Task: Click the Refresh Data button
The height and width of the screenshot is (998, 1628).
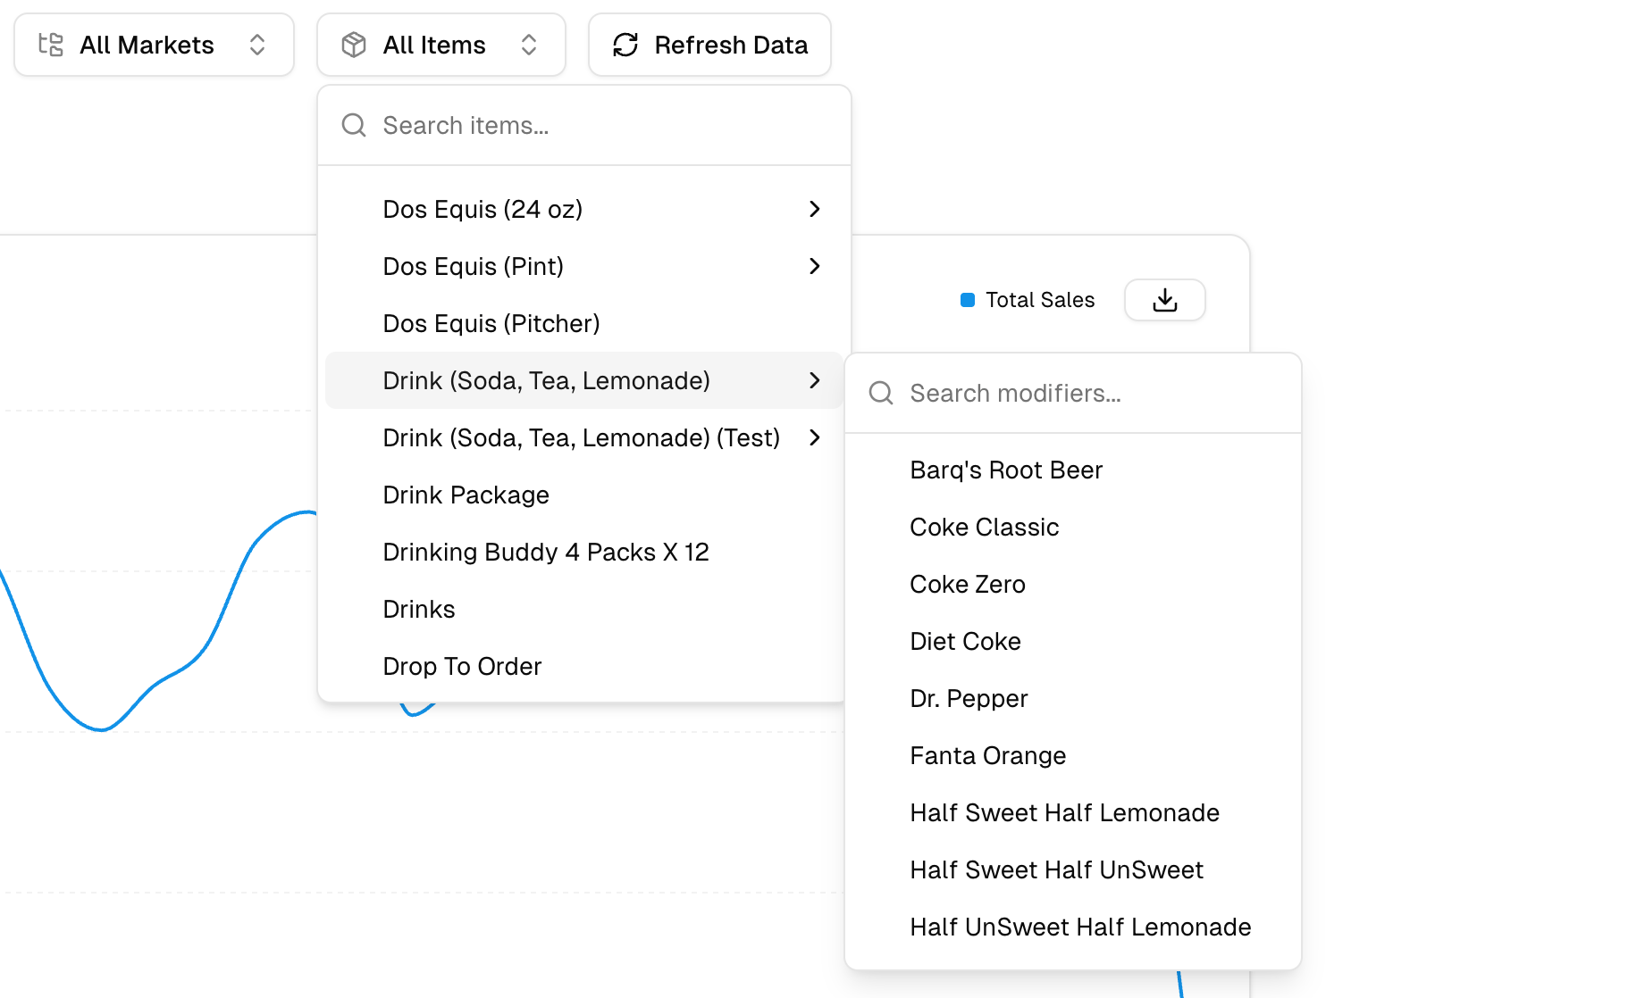Action: click(709, 45)
